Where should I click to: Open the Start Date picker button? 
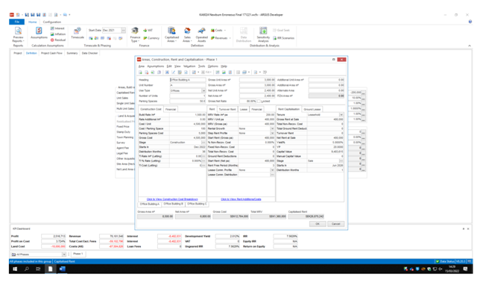124,30
